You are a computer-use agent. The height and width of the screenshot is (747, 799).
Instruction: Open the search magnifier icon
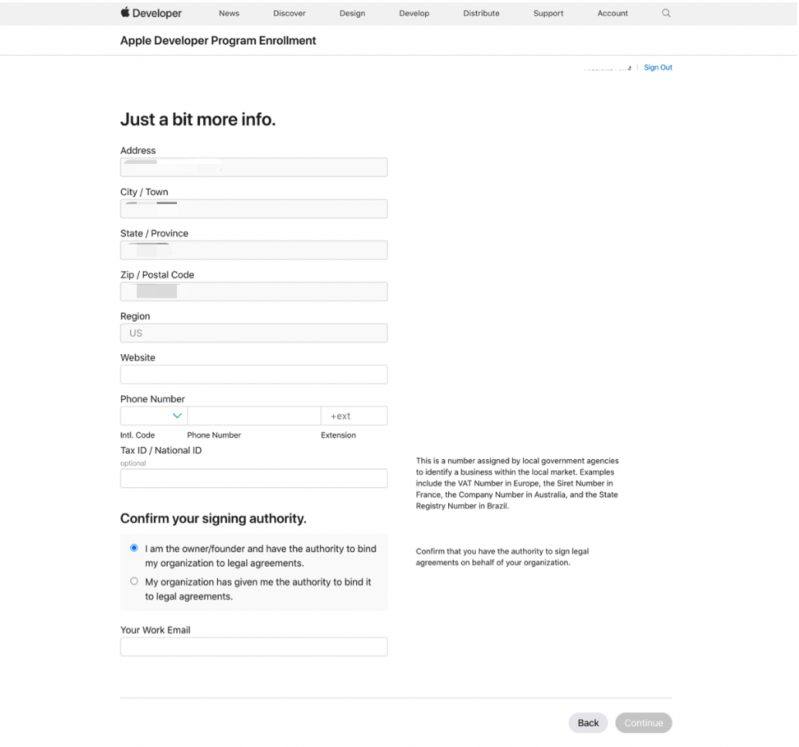pyautogui.click(x=666, y=13)
